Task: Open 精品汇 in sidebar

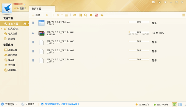Action: pyautogui.click(x=10, y=60)
